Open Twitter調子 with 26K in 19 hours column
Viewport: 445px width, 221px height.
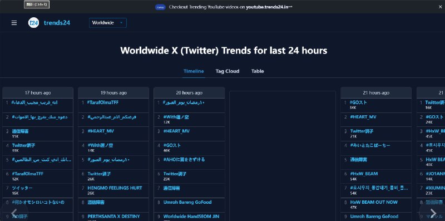click(x=100, y=174)
